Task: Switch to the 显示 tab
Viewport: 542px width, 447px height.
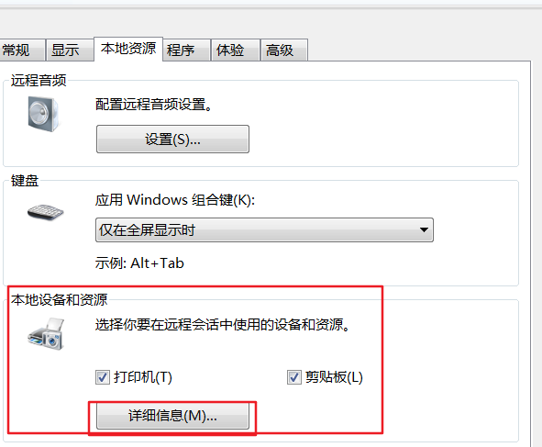Action: coord(70,50)
